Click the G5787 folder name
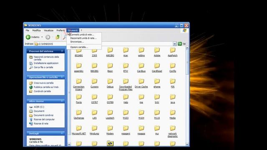This screenshot has width=267, height=150. (x=94, y=102)
